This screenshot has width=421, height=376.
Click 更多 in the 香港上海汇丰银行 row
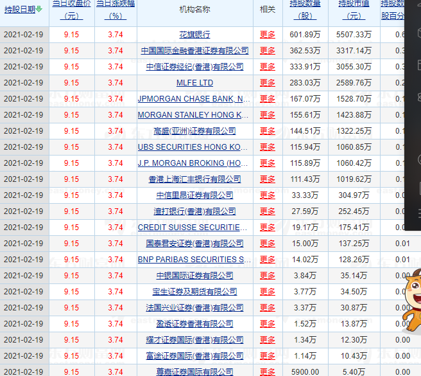tap(268, 179)
